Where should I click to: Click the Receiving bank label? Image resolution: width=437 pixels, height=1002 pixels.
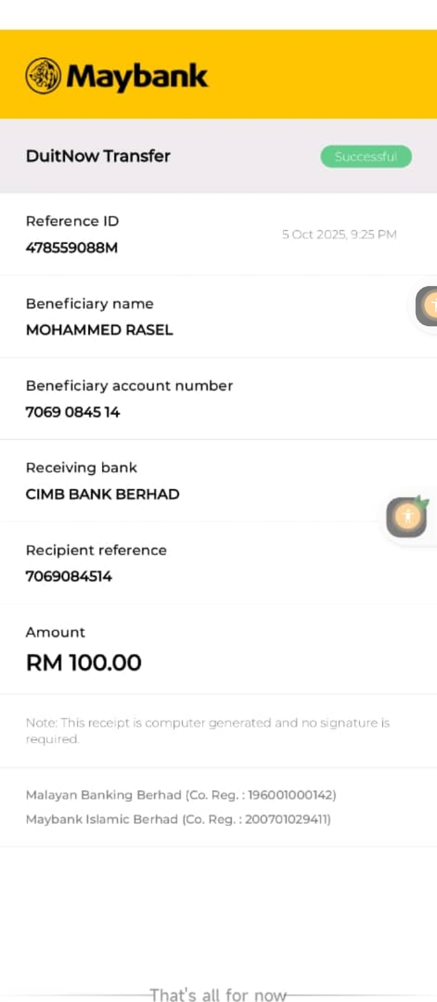81,468
